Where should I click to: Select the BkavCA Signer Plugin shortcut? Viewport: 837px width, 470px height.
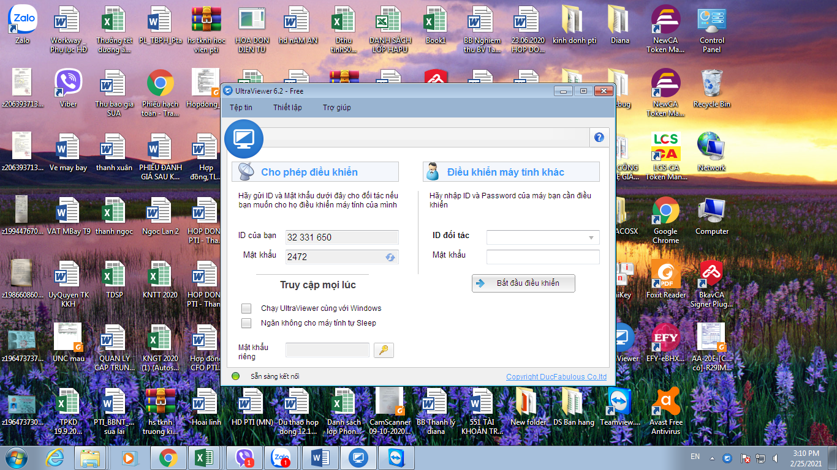(x=712, y=283)
